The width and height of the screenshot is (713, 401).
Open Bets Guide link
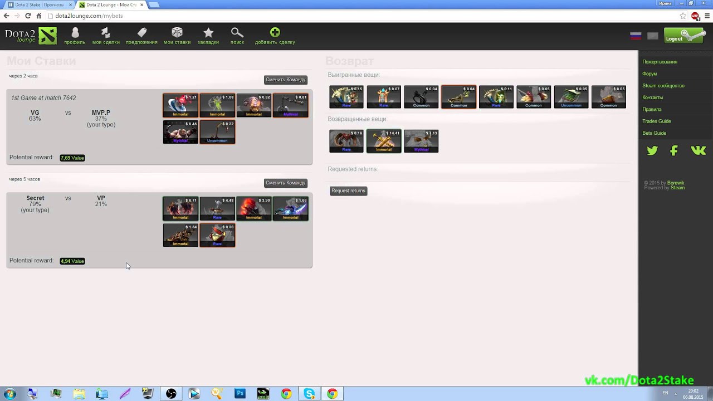(654, 133)
